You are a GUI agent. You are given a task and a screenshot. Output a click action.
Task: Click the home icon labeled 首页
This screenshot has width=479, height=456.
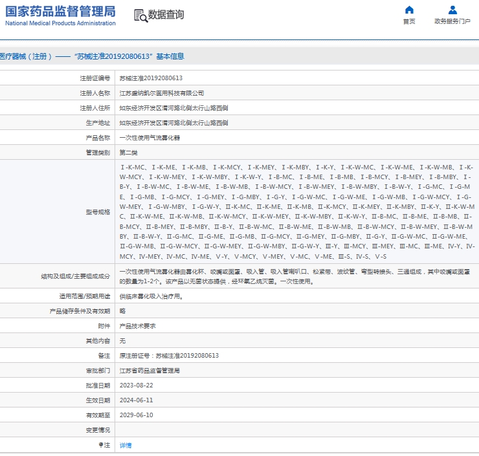click(409, 10)
